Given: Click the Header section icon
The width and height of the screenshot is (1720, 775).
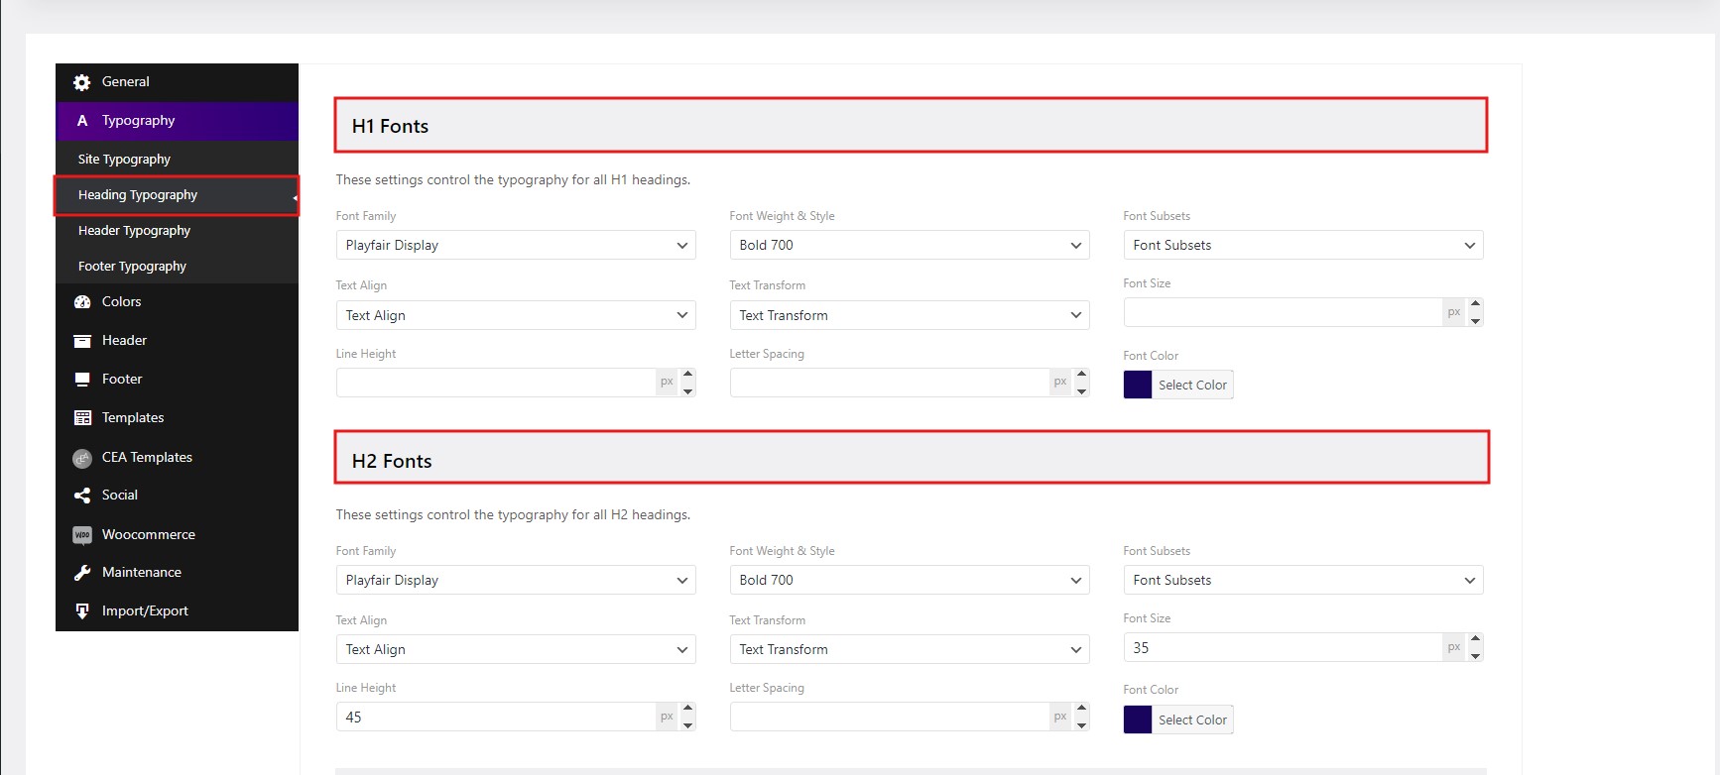Looking at the screenshot, I should coord(82,341).
